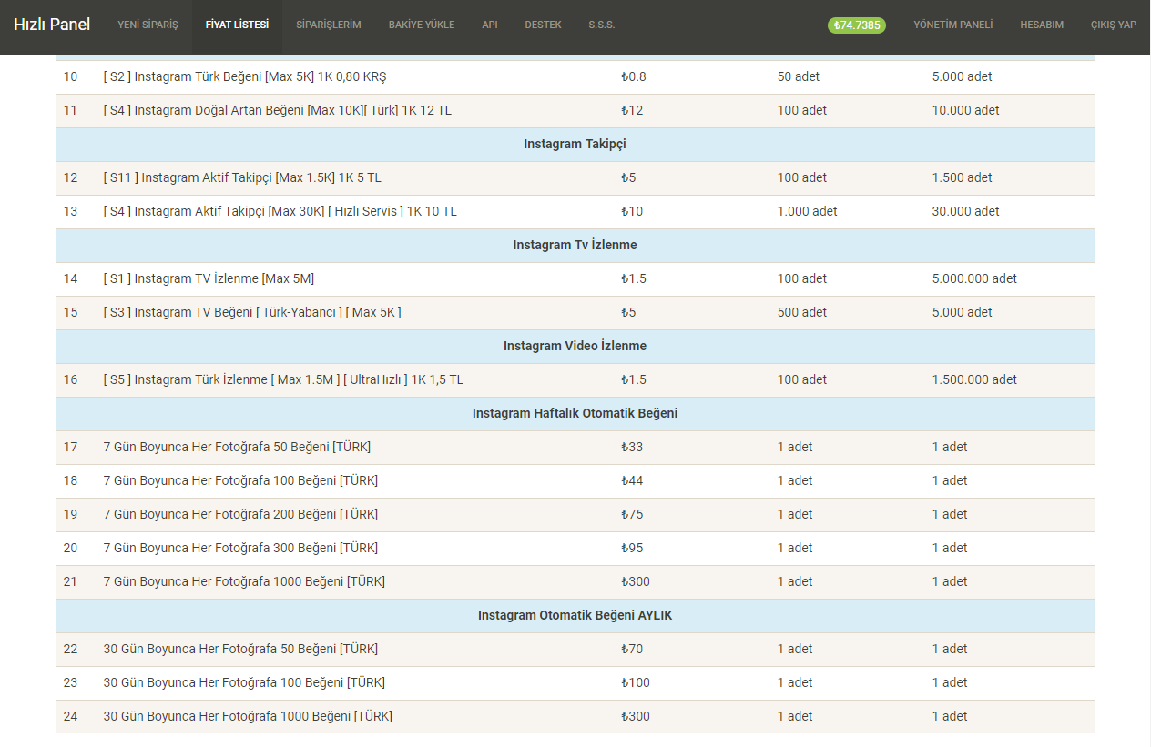Go to Hesabım account page

point(1041,25)
